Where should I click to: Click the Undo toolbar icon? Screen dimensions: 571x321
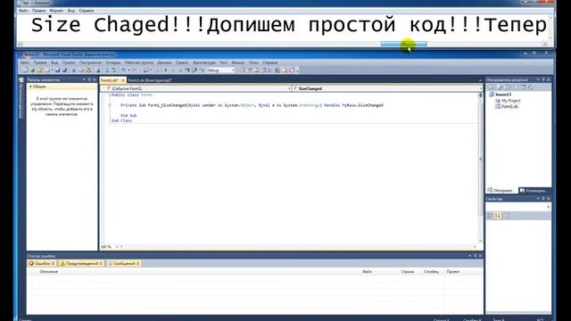tap(124, 70)
